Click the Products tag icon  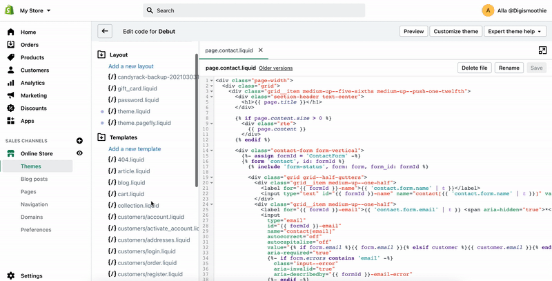coord(11,57)
